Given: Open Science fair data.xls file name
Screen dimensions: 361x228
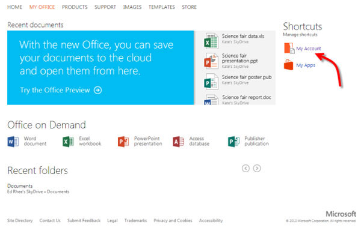Looking at the screenshot, I should coord(243,36).
